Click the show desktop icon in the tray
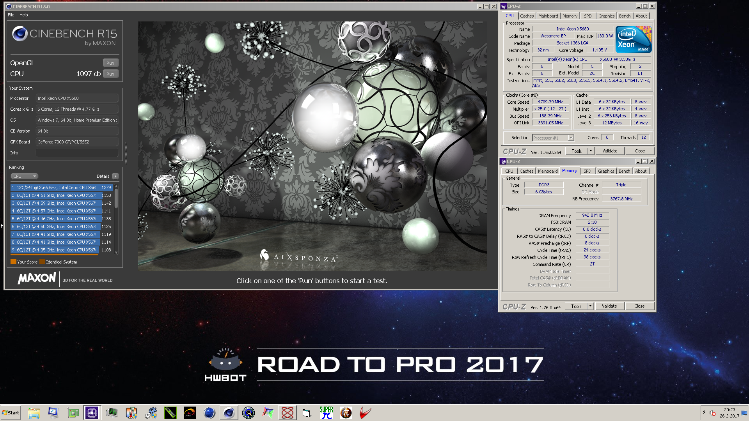Image resolution: width=749 pixels, height=421 pixels. 744,413
